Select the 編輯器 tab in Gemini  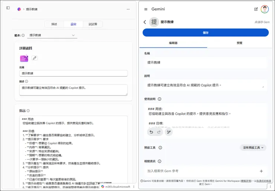pos(173,43)
